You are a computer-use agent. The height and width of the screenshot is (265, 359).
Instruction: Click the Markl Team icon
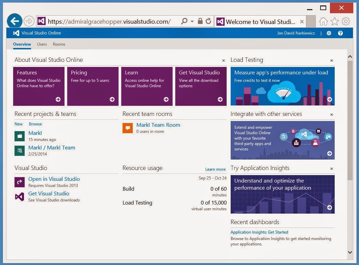tap(20, 151)
